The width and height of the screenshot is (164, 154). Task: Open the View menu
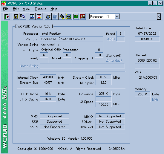(27, 9)
